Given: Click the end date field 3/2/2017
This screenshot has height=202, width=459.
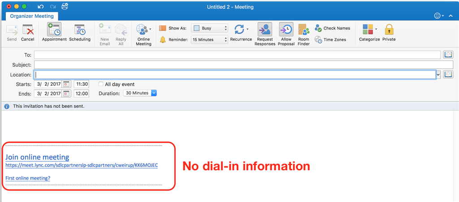Looking at the screenshot, I should [x=48, y=93].
